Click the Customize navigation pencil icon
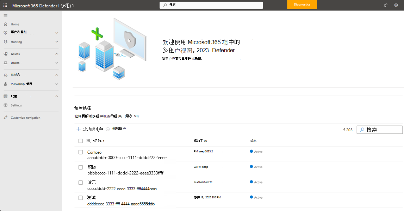The width and height of the screenshot is (404, 218). click(x=5, y=118)
